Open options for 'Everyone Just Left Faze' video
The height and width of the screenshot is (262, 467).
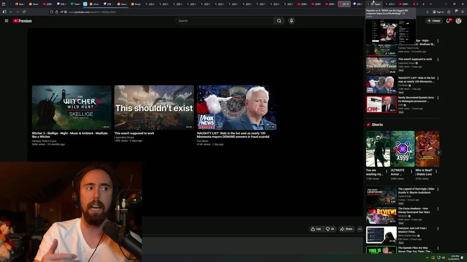[438, 229]
